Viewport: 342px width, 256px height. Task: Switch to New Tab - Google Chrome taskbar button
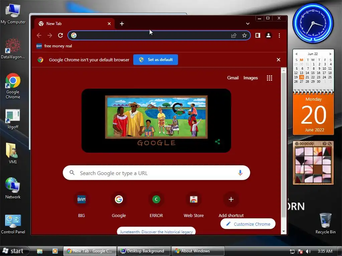(x=90, y=251)
